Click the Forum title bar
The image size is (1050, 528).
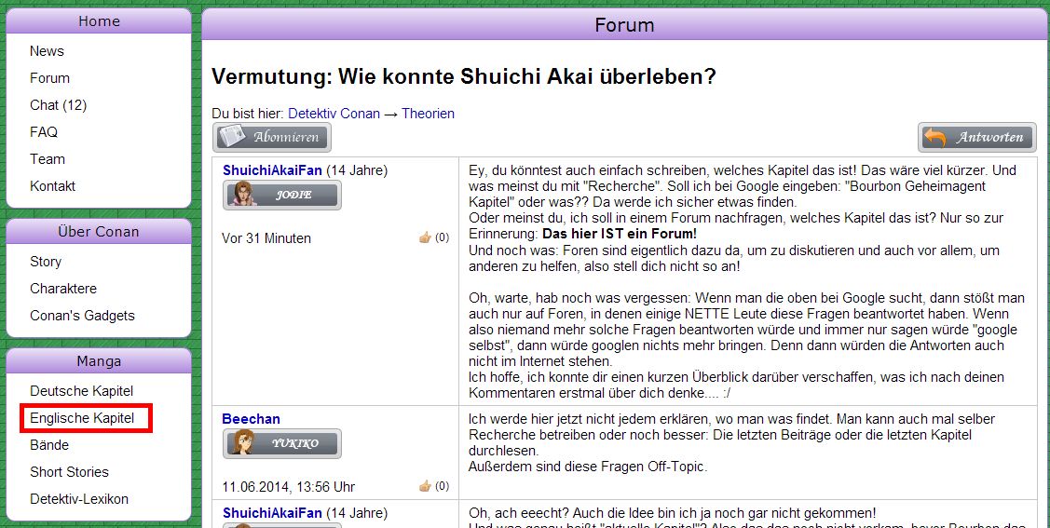625,25
